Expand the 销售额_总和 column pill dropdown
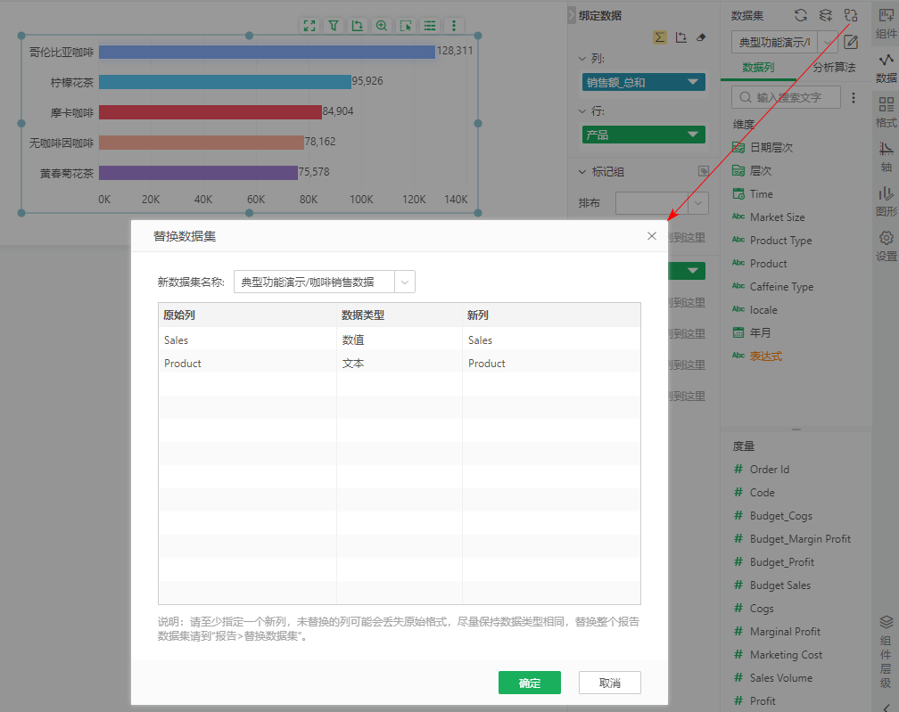Screen dimensions: 899x712 pos(693,82)
